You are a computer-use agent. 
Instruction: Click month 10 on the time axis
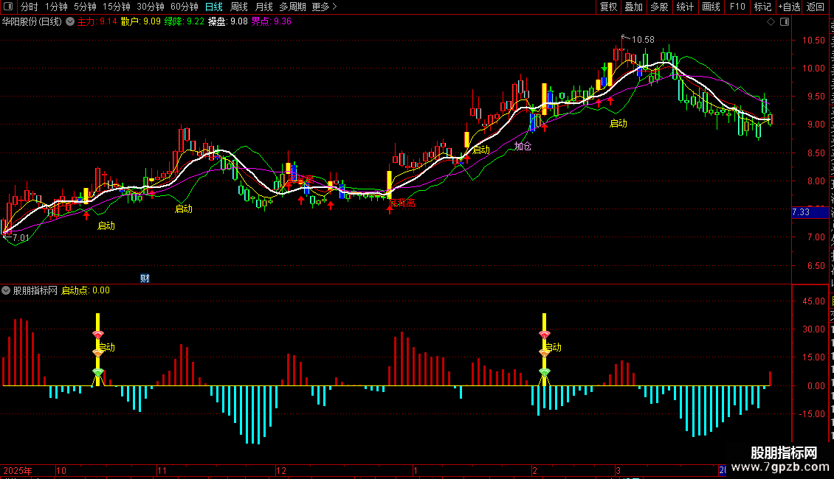tap(61, 470)
